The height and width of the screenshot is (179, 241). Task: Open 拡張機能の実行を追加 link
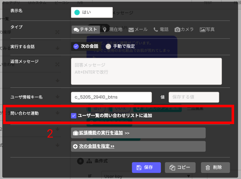coord(101,133)
